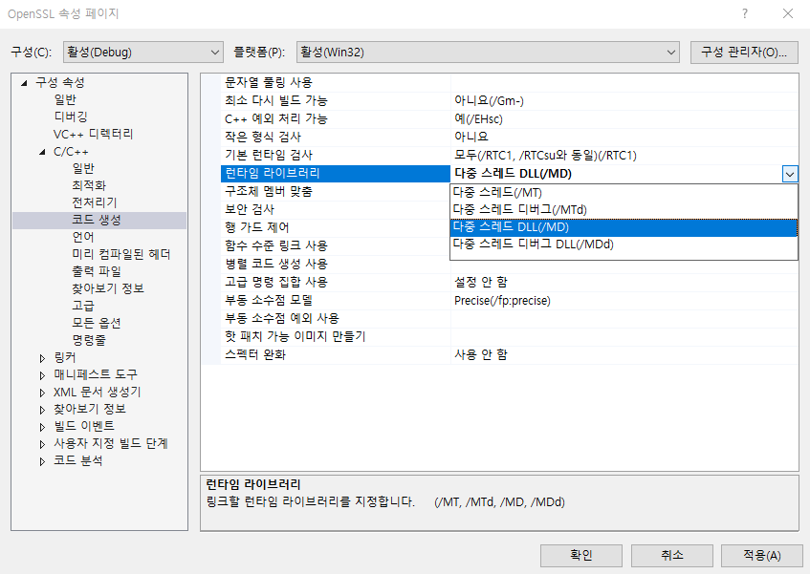Collapse the C/C++ tree node
Image resolution: width=810 pixels, height=574 pixels.
click(x=42, y=152)
